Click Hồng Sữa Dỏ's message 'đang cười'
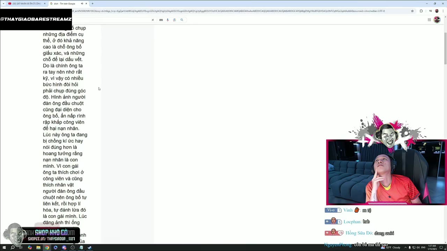The image size is (447, 251). coord(384,233)
